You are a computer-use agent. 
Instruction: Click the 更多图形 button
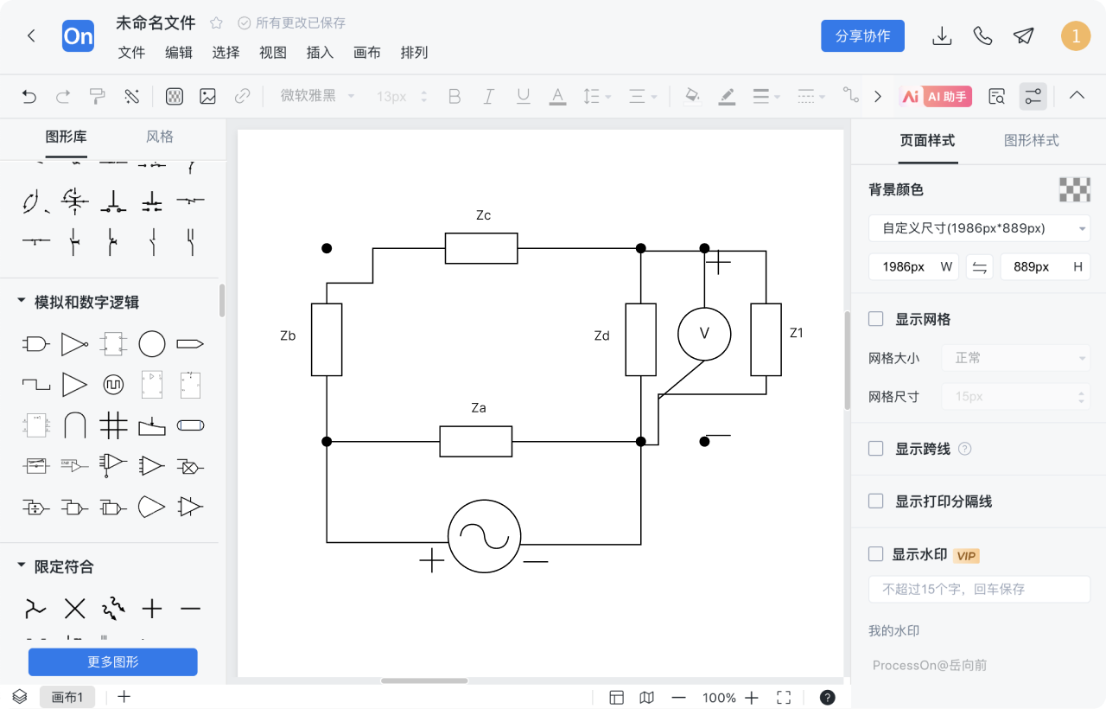tap(113, 662)
